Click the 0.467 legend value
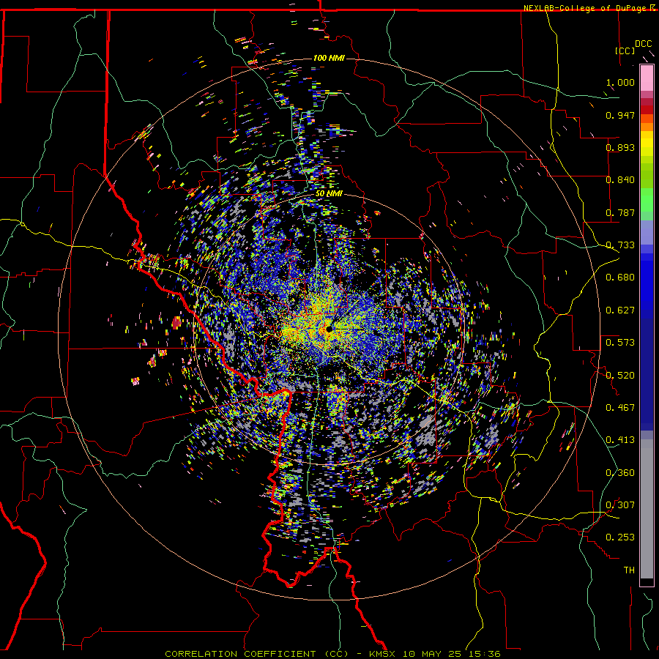 point(620,408)
